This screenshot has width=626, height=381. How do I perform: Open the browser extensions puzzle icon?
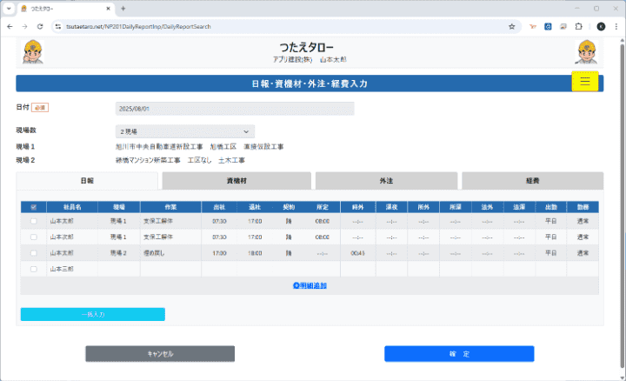pos(578,26)
